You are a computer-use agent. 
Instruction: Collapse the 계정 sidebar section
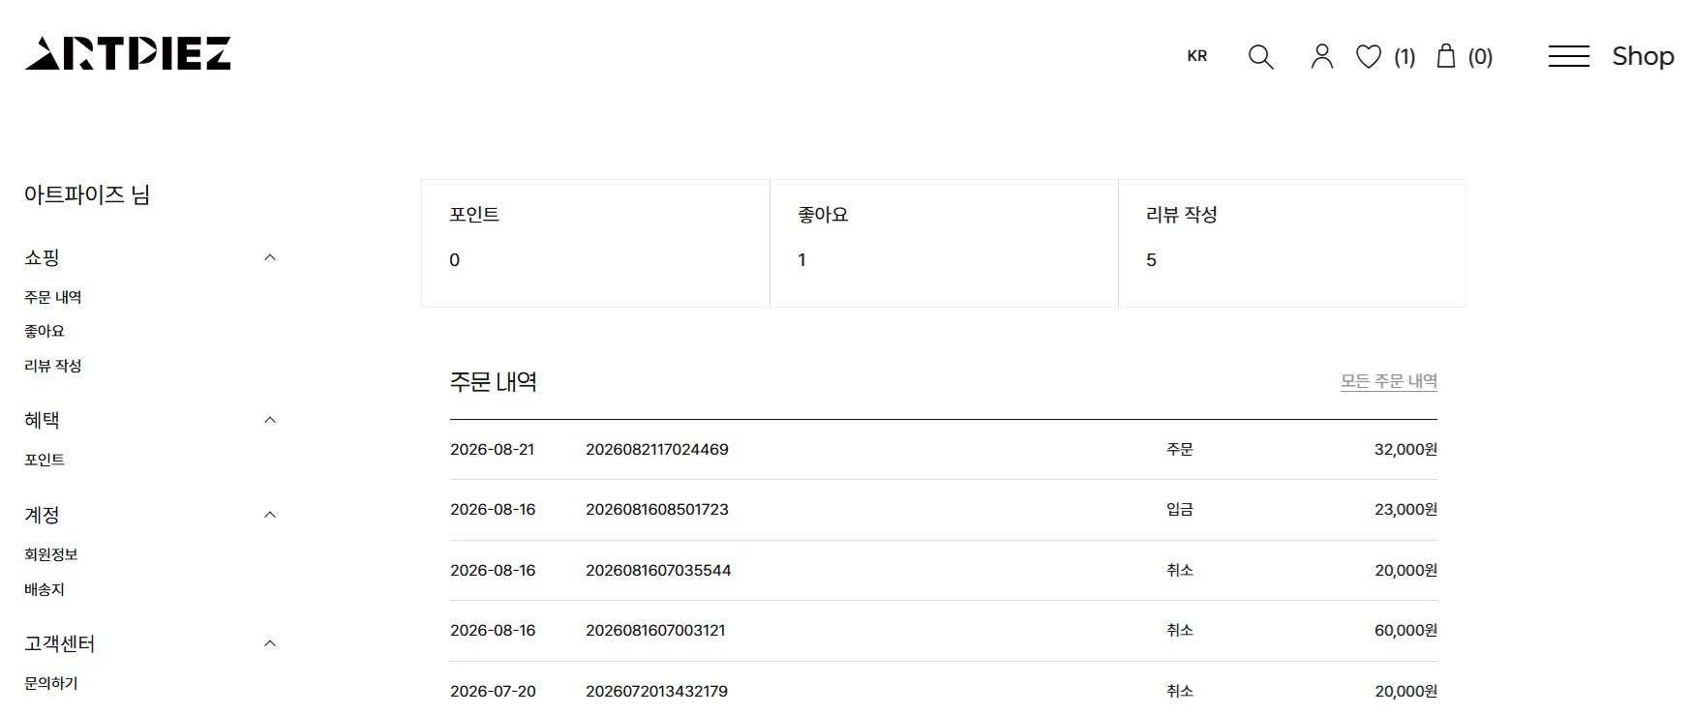tap(270, 515)
